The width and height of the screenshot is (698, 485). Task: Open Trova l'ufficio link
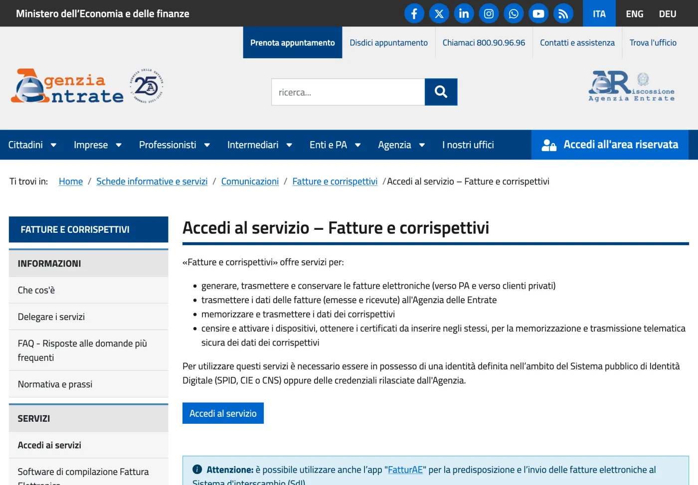[x=653, y=43]
